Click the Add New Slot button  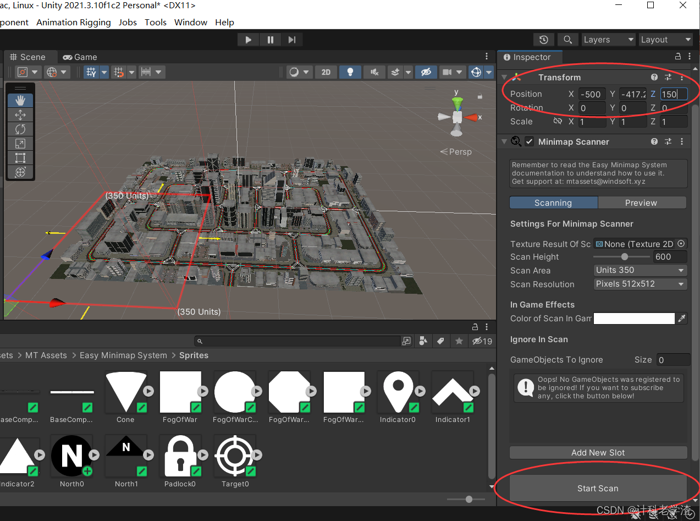(x=598, y=452)
